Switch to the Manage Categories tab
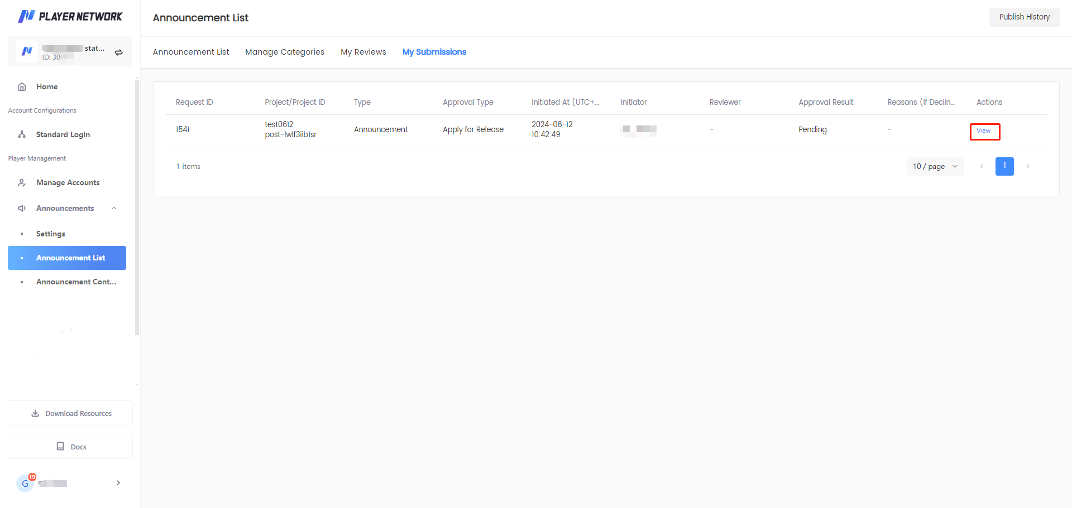This screenshot has width=1072, height=508. point(285,52)
